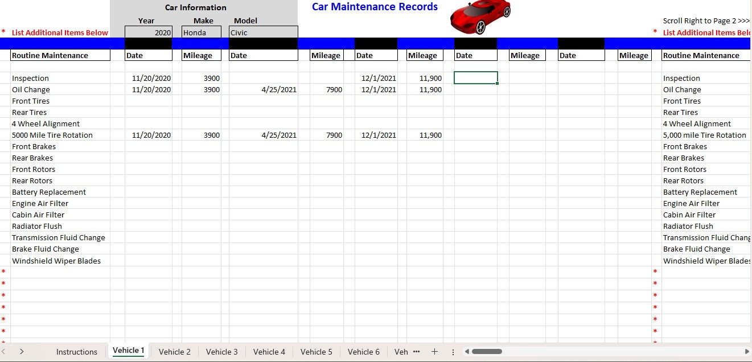Open the all-sheets ellipsis icon near Veh tab
This screenshot has height=362, width=752.
416,352
